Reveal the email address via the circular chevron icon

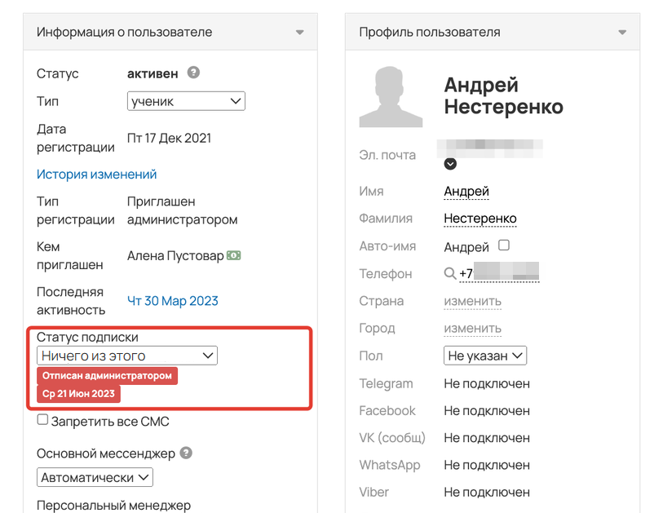pyautogui.click(x=450, y=164)
